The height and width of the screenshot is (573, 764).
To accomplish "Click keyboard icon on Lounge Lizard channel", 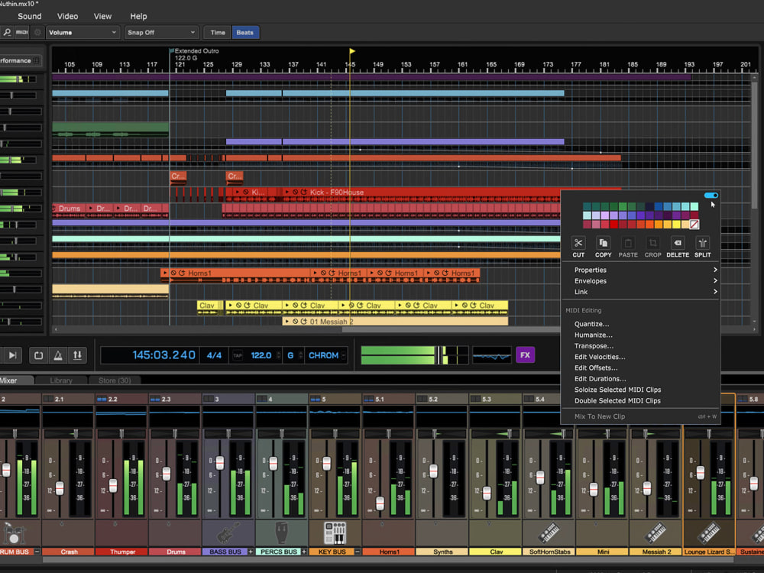I will [709, 533].
